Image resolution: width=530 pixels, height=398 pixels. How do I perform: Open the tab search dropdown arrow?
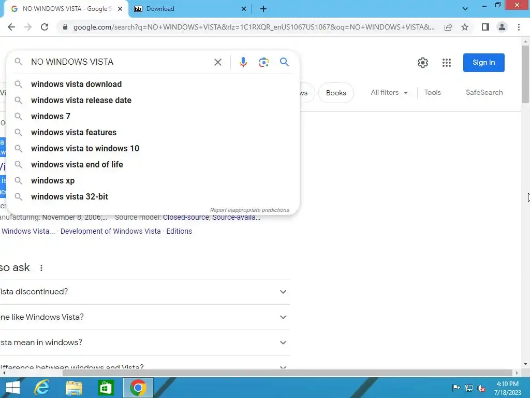pyautogui.click(x=465, y=9)
